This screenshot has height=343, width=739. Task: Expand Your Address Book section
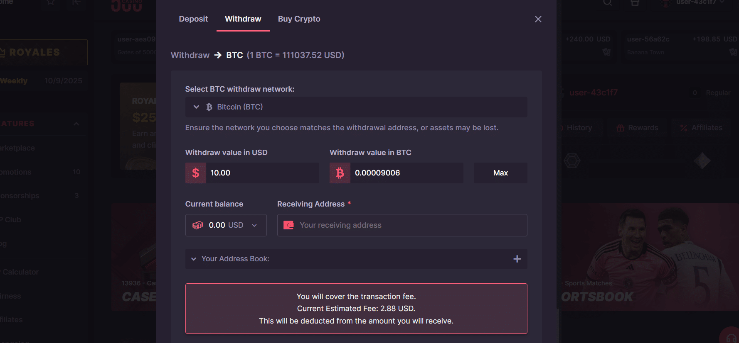(x=356, y=259)
